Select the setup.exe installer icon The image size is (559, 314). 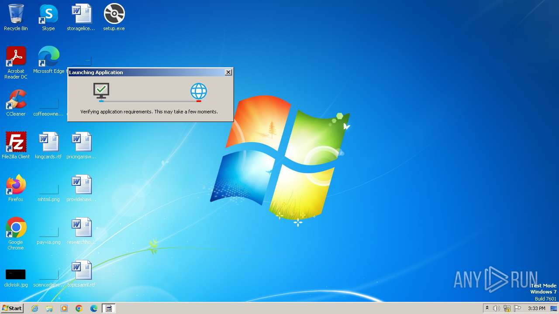pyautogui.click(x=114, y=17)
